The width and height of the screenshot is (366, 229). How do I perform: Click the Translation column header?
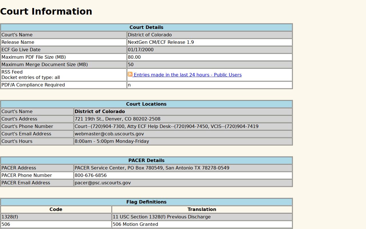tap(202, 210)
